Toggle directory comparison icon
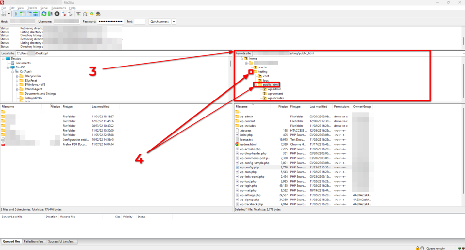The height and width of the screenshot is (250, 465). (x=85, y=14)
